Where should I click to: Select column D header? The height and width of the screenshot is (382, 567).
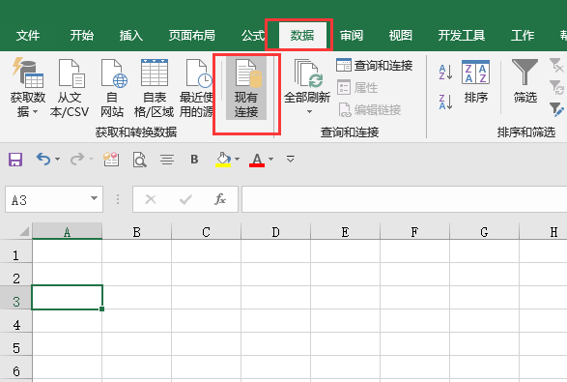click(x=275, y=232)
